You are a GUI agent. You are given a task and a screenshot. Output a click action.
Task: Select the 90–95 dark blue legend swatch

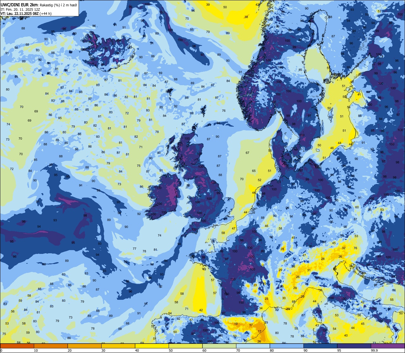(320, 346)
